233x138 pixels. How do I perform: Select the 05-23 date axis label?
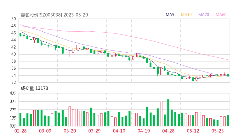(218, 131)
